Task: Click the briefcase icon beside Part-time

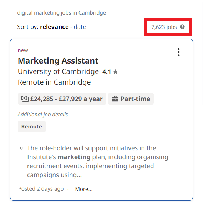Action: coord(115,99)
